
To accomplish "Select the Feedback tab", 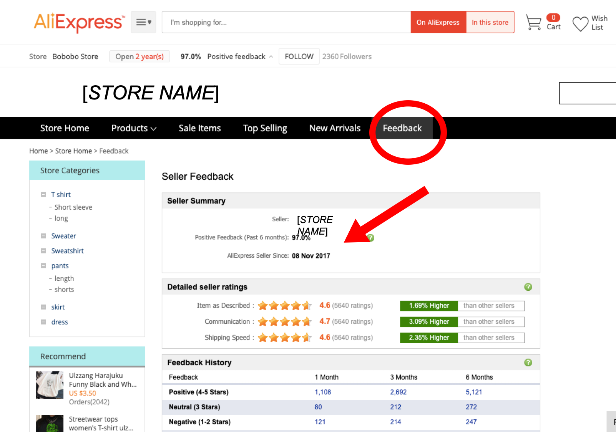I will 402,128.
